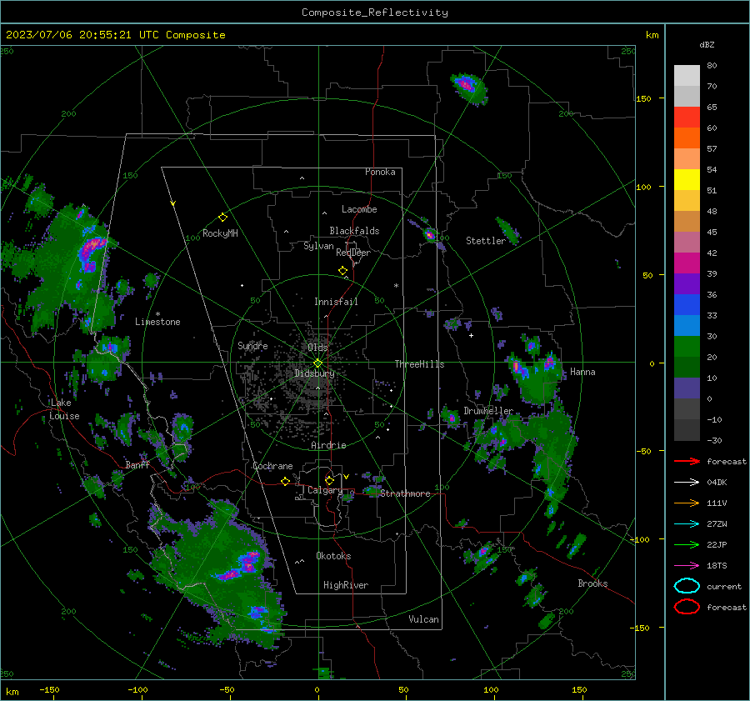Click the yellow diamond marker near RedDeer

tap(343, 271)
